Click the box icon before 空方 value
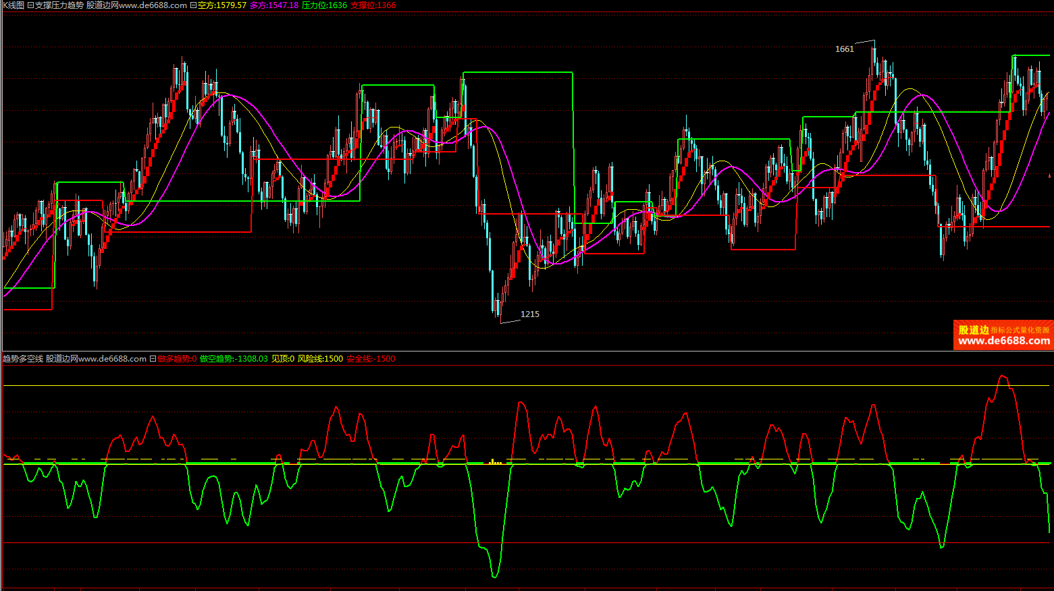Image resolution: width=1054 pixels, height=591 pixels. coord(194,5)
